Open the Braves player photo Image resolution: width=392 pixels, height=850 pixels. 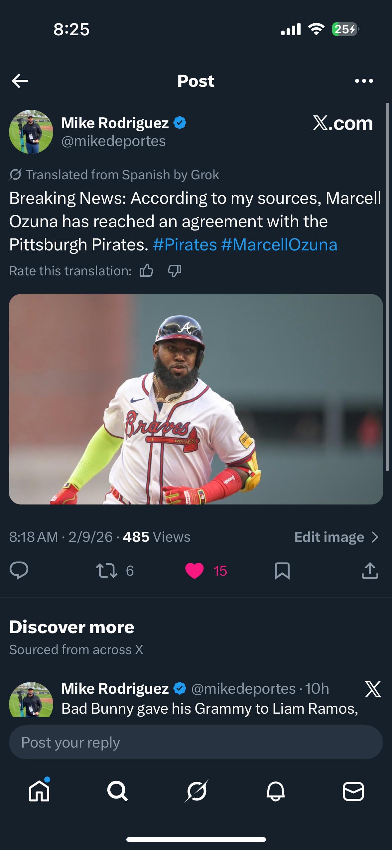(x=196, y=399)
